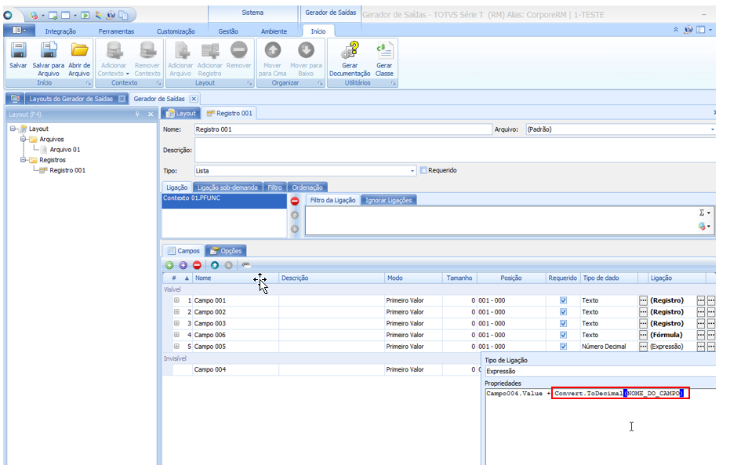Open the Customização ribbon tab
This screenshot has width=730, height=465.
pyautogui.click(x=176, y=31)
